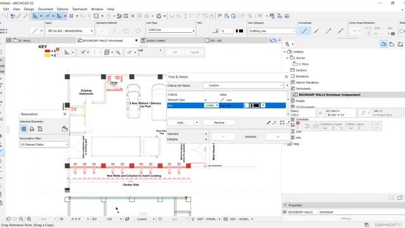
Task: Click Cancel in the floating edit palette
Action: point(194,52)
